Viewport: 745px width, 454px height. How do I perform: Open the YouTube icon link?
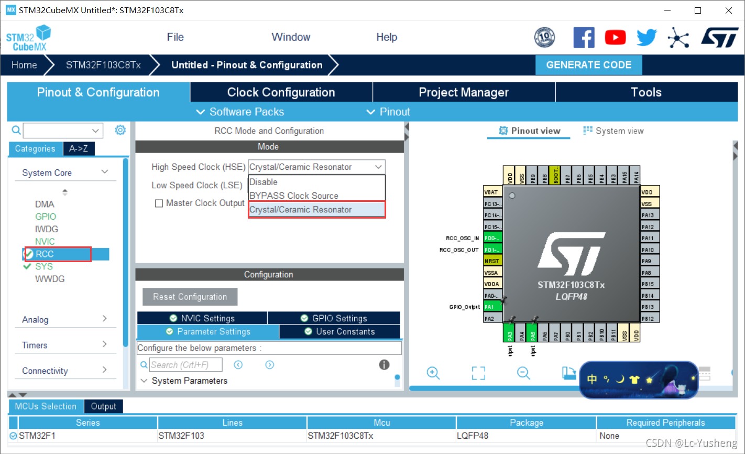click(615, 38)
